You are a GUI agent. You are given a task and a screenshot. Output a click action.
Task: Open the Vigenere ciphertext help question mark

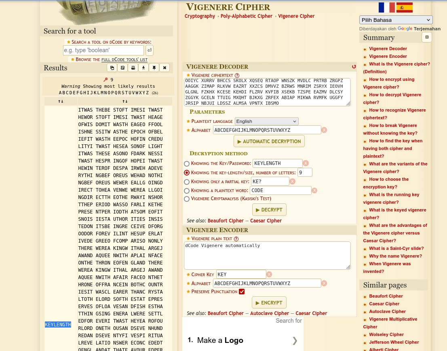(237, 75)
